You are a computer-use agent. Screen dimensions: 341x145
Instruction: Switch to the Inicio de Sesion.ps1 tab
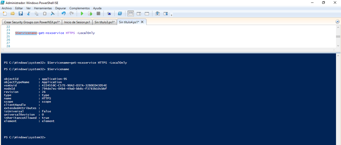[x=77, y=22]
